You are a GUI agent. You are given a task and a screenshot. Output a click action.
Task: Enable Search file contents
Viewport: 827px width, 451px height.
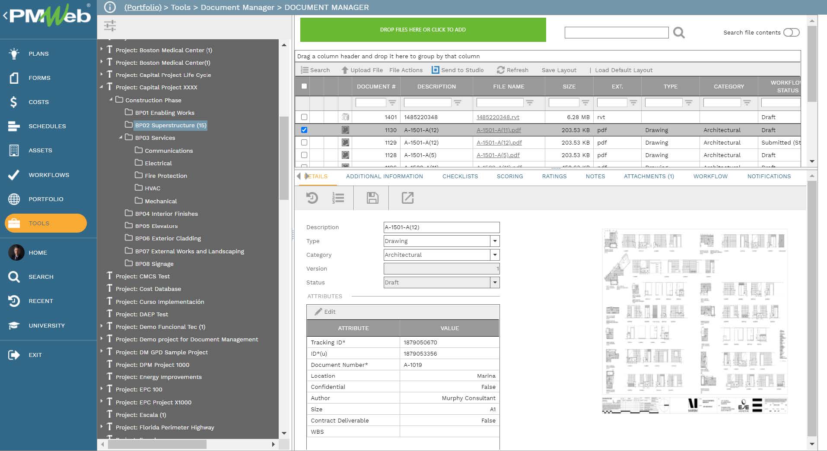click(792, 32)
